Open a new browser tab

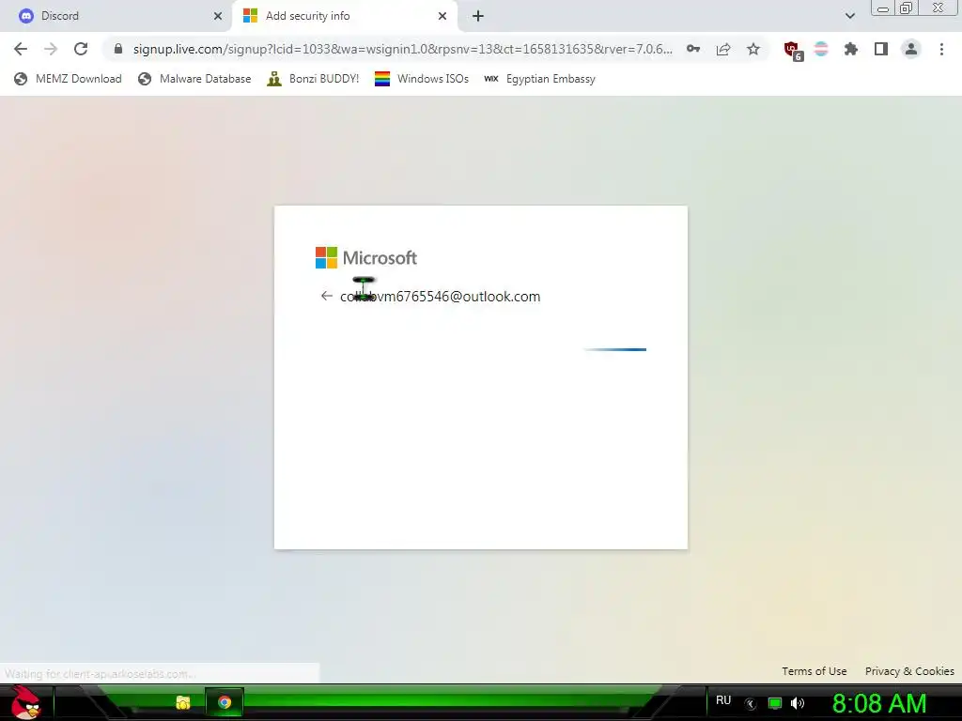click(478, 16)
